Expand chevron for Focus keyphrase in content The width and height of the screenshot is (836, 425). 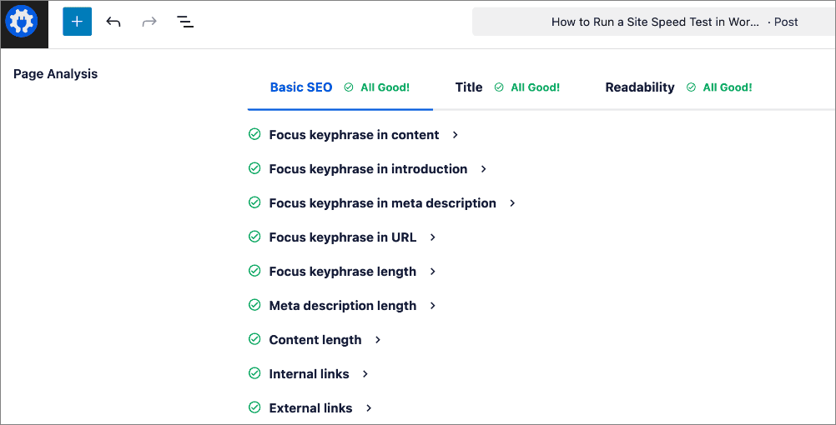pos(456,135)
